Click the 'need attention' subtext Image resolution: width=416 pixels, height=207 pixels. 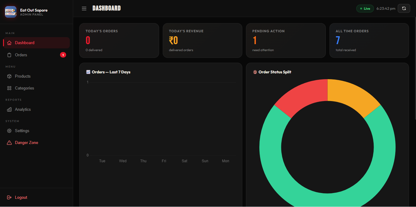263,50
